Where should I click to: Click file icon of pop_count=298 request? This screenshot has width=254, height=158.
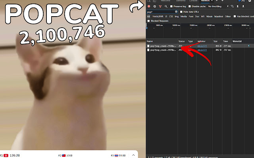point(148,46)
